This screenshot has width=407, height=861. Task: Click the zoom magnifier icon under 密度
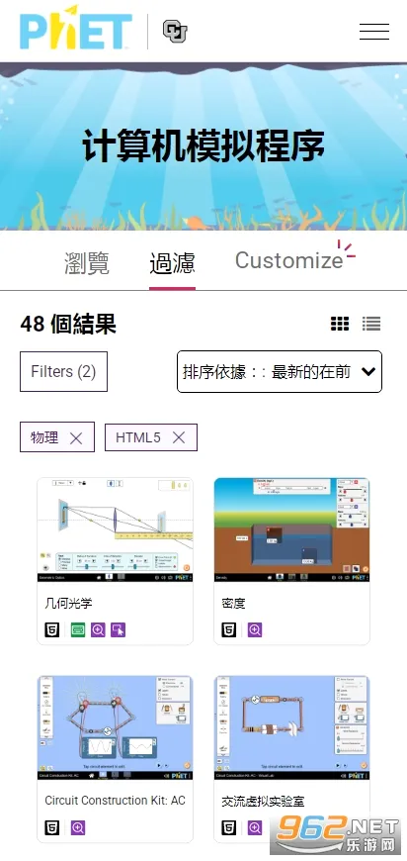pyautogui.click(x=255, y=629)
